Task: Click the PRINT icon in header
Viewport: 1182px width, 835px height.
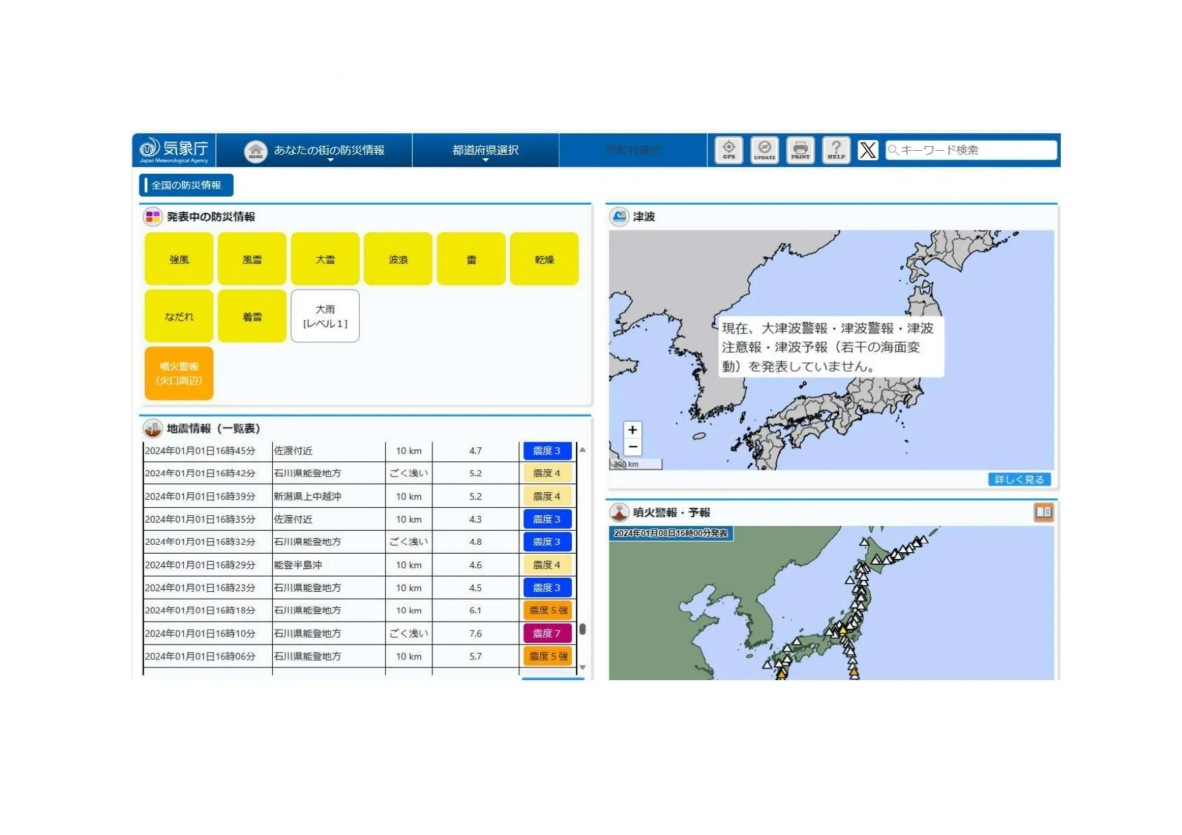Action: tap(800, 149)
